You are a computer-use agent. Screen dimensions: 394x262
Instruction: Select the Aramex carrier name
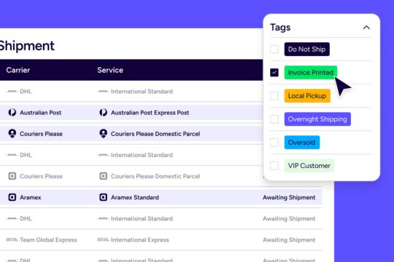(31, 197)
